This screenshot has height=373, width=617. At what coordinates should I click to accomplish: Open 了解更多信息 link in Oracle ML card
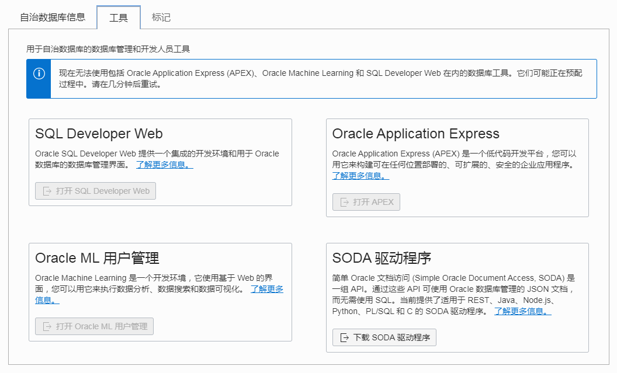click(x=267, y=289)
